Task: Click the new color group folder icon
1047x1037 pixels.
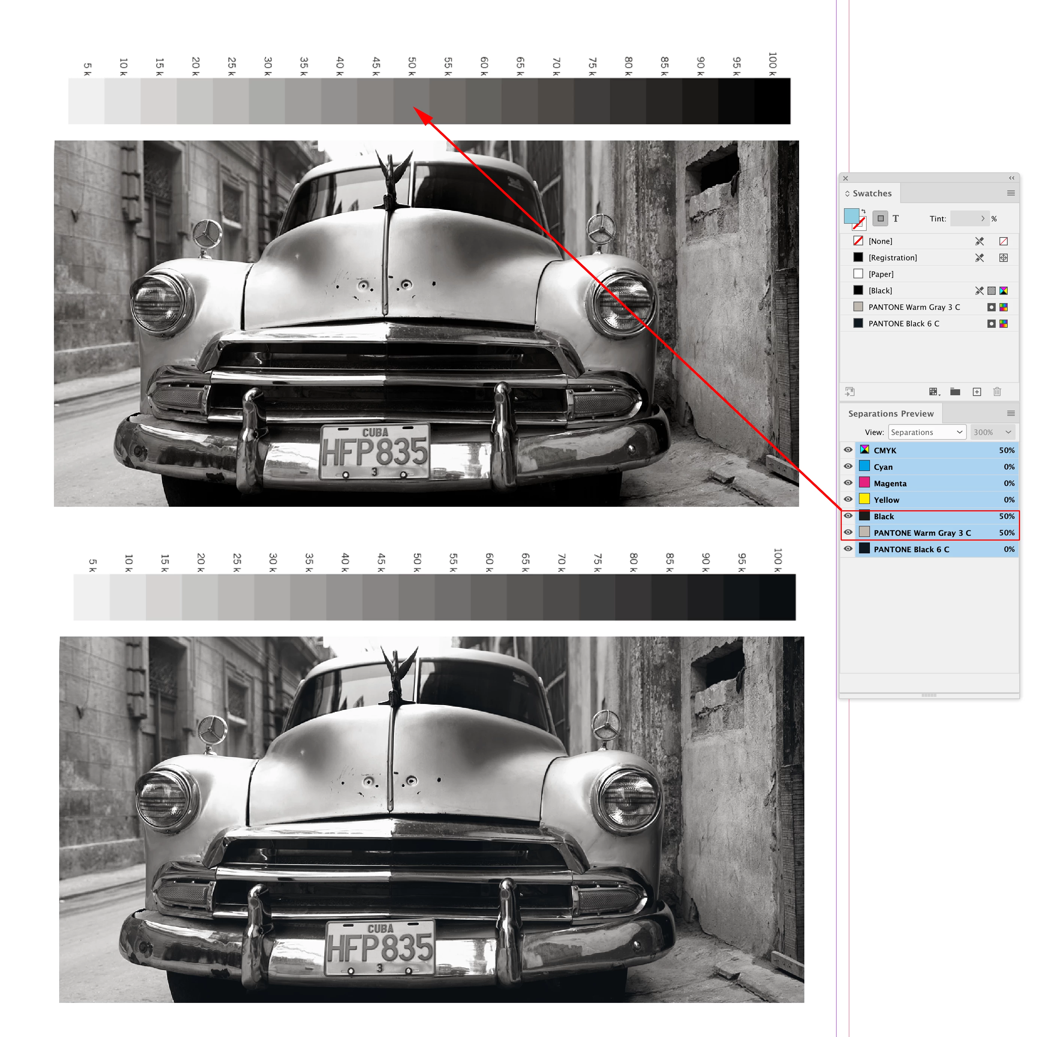Action: [955, 392]
